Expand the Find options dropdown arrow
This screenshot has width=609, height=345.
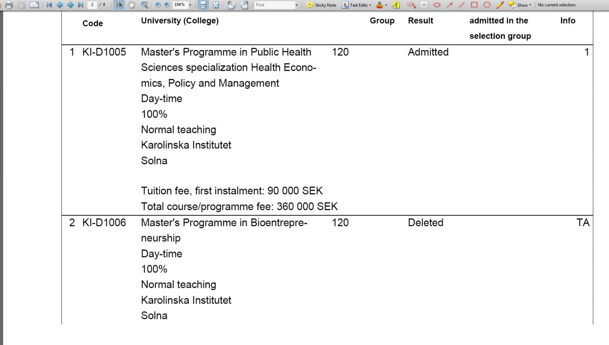pos(297,5)
